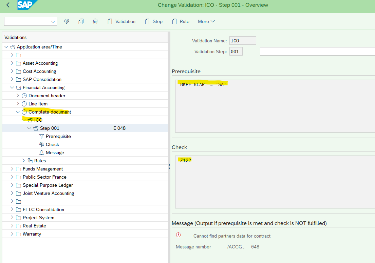Click the Validation Name ICO field
Image resolution: width=375 pixels, height=263 pixels.
pyautogui.click(x=242, y=40)
